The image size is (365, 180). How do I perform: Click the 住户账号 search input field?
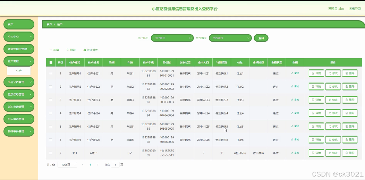[x=172, y=38]
